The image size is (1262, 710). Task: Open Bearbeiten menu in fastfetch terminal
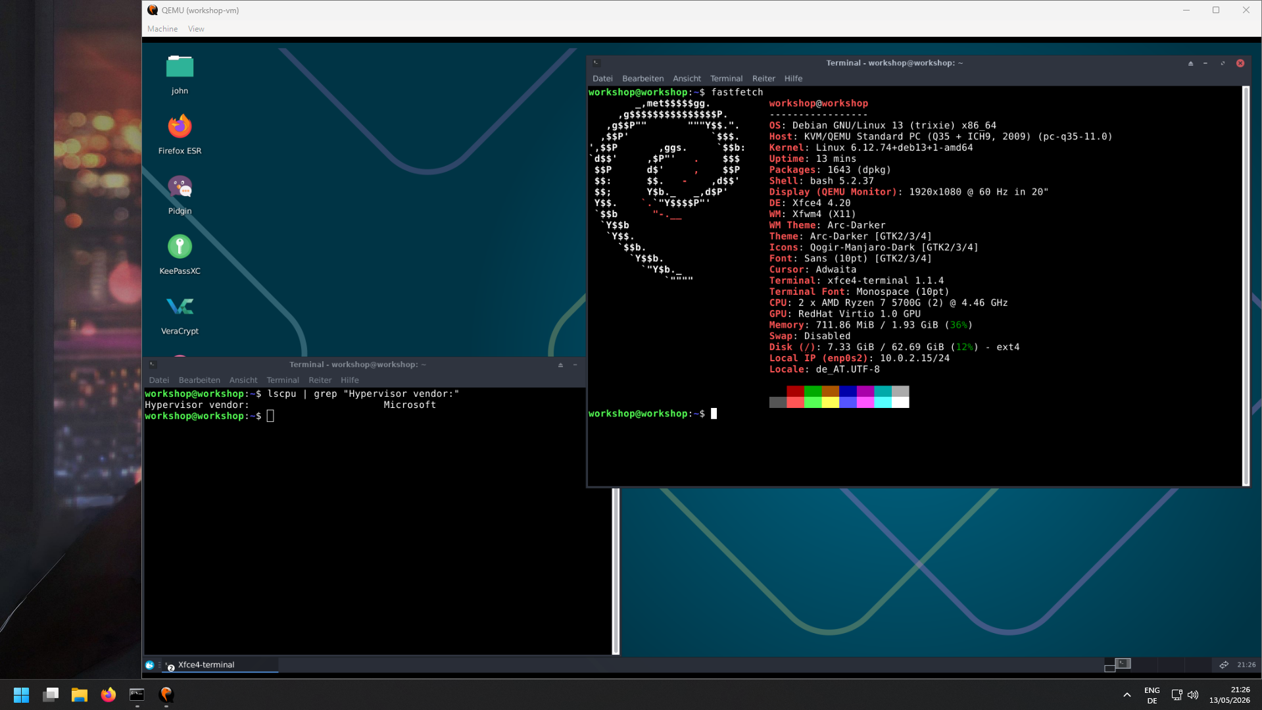pos(643,78)
